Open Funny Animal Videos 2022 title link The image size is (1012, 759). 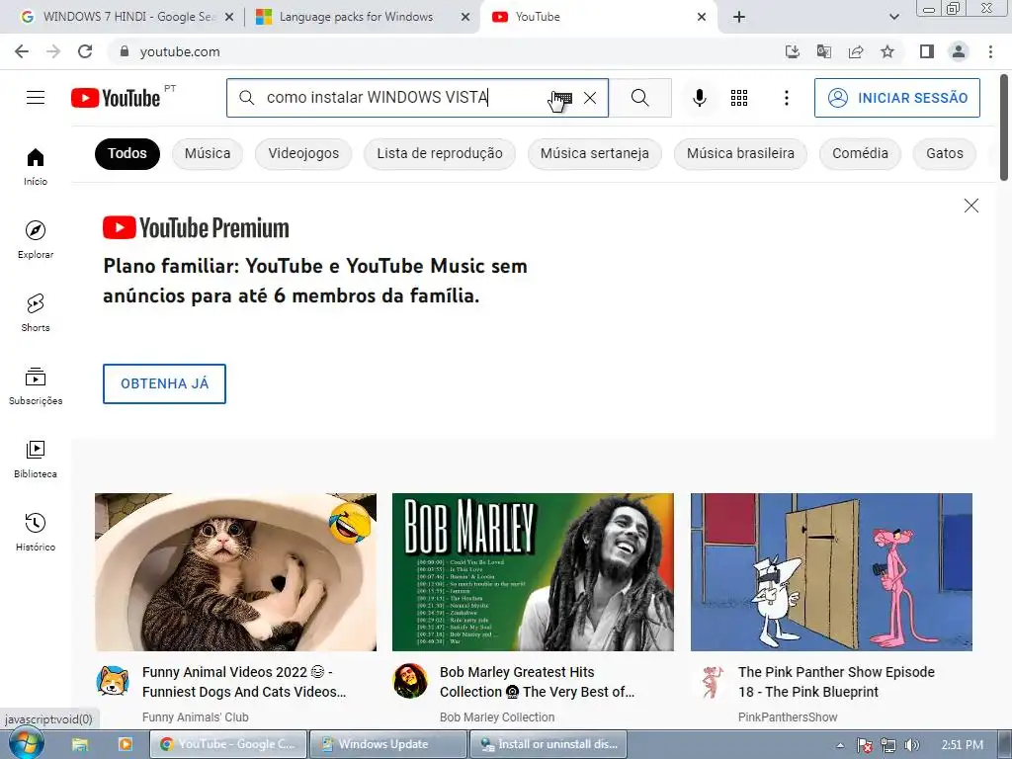point(244,682)
